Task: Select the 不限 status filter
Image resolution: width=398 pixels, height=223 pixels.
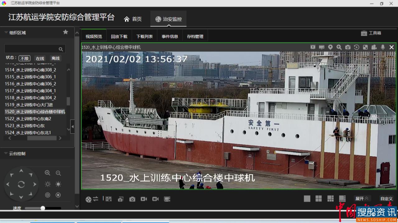Action: (24, 58)
